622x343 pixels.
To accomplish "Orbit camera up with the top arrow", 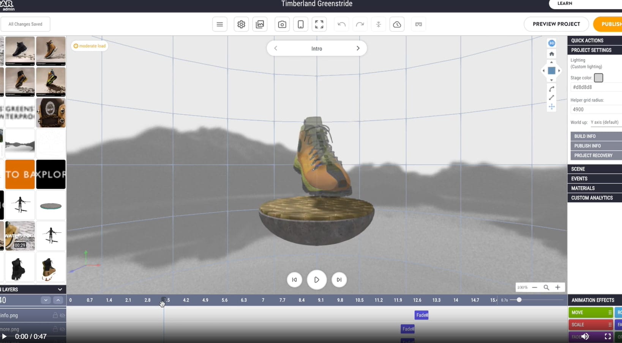I will click(x=552, y=62).
